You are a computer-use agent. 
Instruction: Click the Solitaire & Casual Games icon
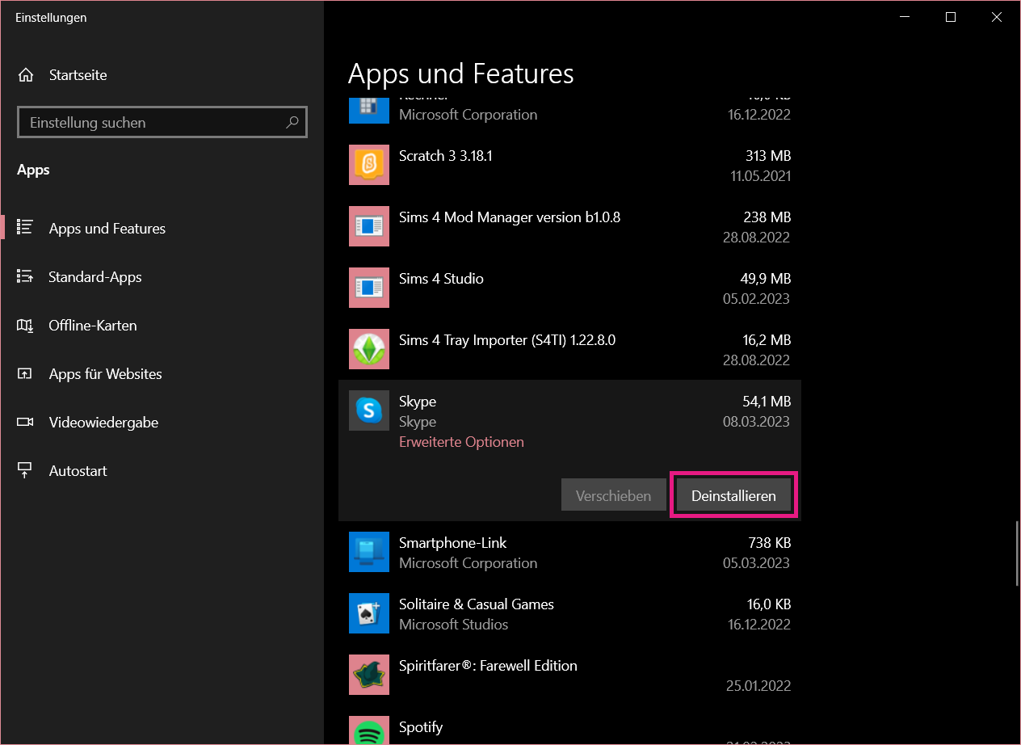(368, 613)
